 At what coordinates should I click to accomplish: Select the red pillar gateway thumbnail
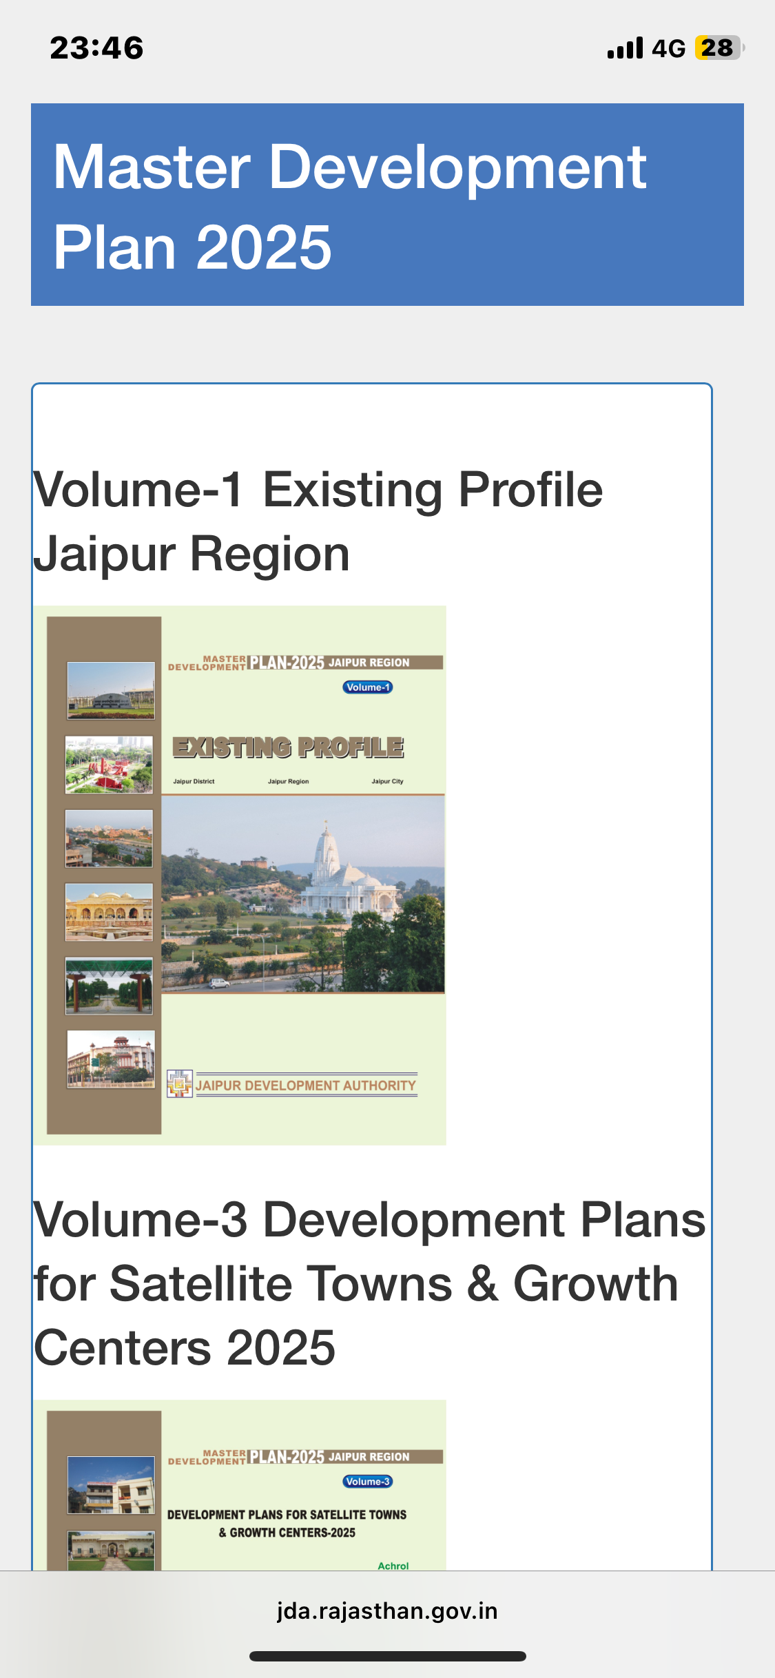109,986
